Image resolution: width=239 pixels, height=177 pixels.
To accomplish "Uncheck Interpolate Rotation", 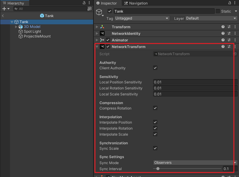I will pos(155,128).
